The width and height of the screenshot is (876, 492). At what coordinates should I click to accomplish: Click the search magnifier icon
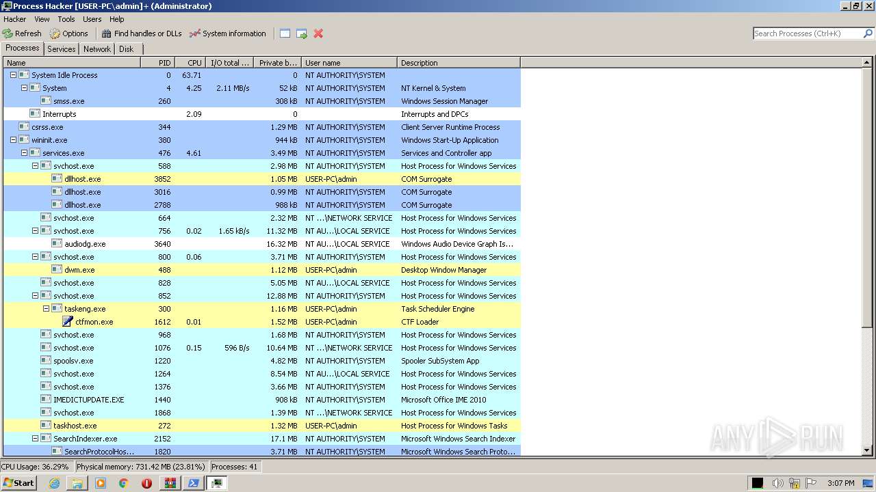point(868,33)
